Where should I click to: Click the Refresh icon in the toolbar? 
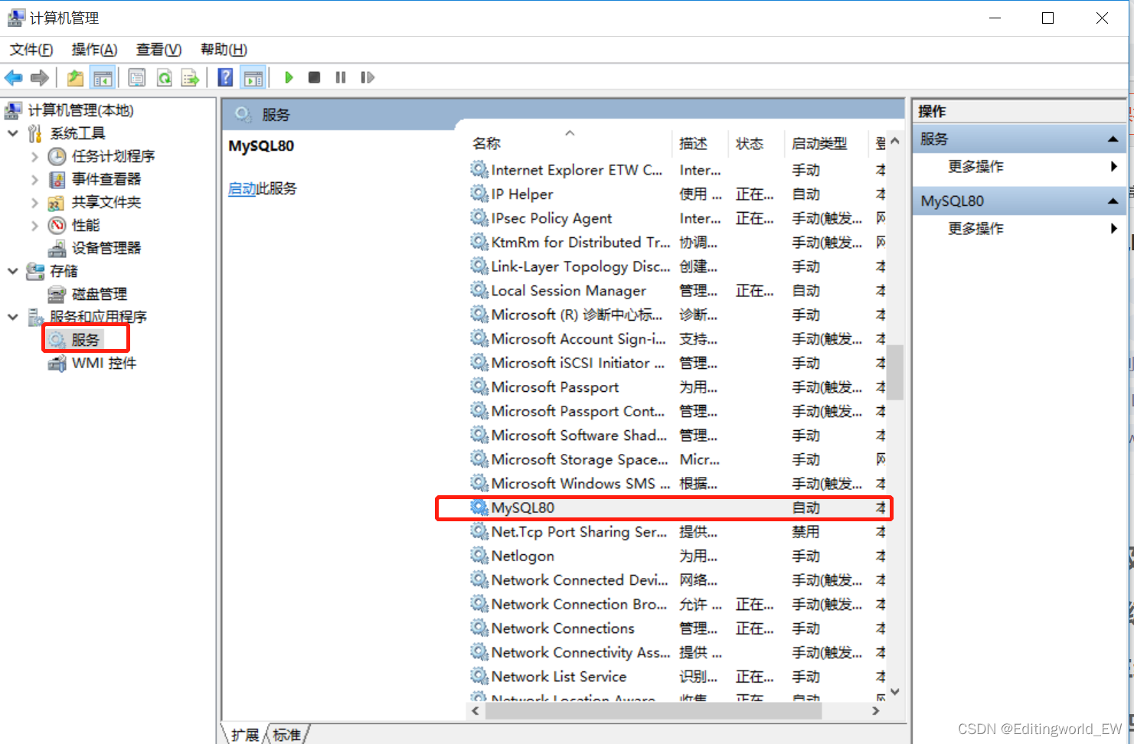click(x=164, y=77)
